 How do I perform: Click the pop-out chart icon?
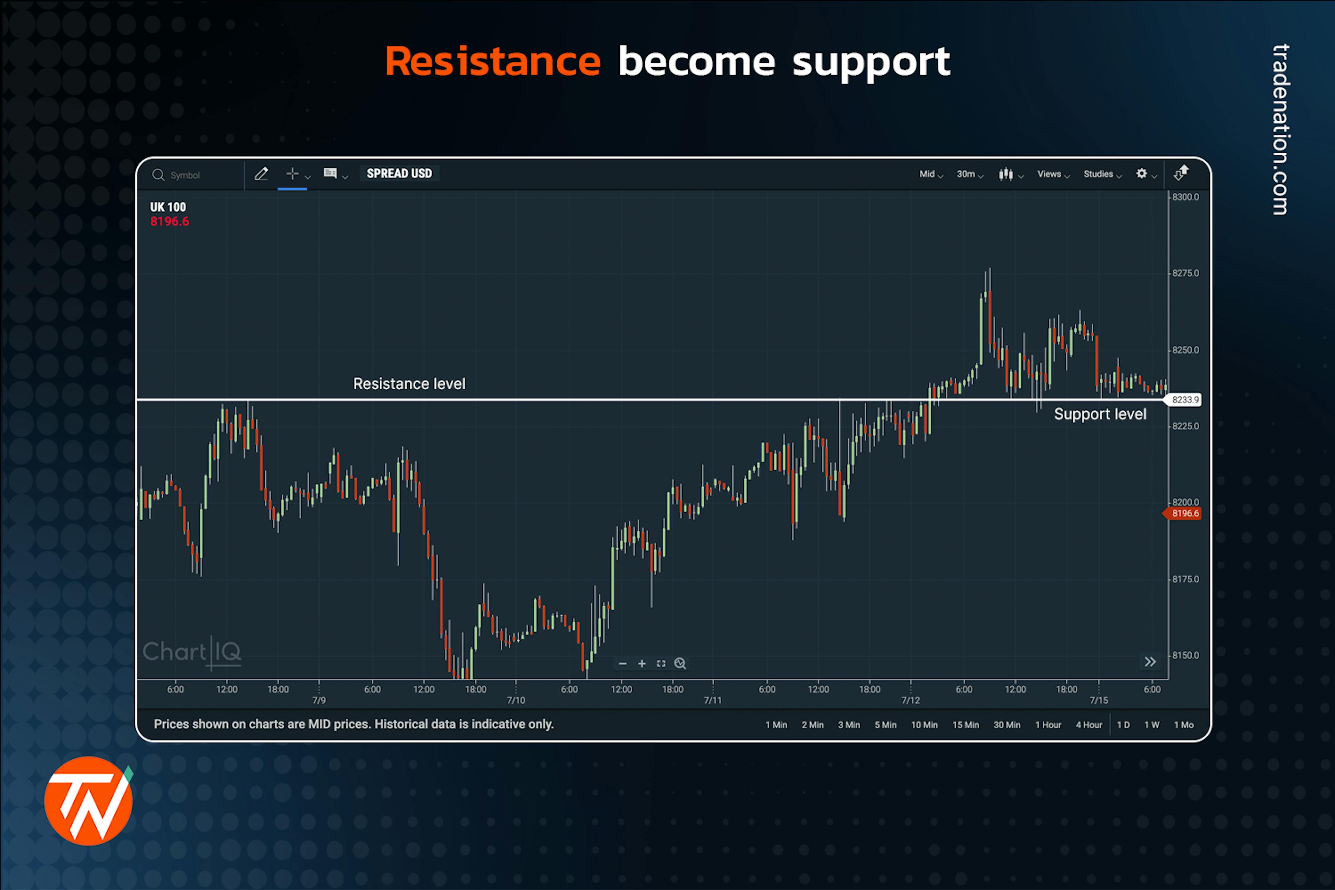1181,172
